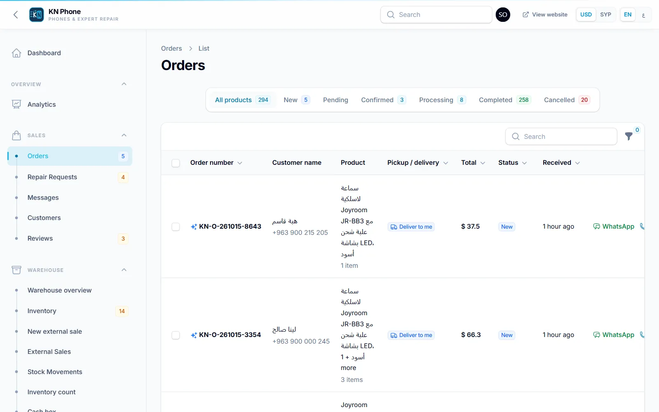Screen dimensions: 659x412
Task: Focus the table Search field
Action: [561, 136]
